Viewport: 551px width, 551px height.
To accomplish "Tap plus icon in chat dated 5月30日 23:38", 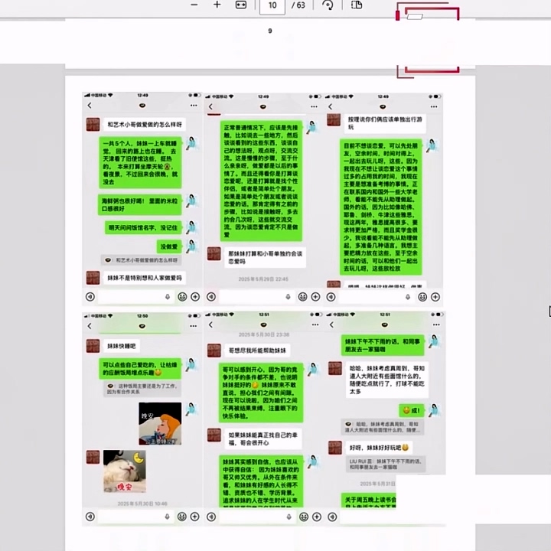I will (317, 517).
